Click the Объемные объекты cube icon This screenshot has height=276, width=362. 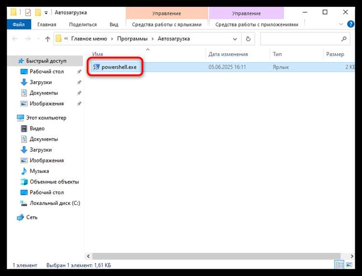24,182
